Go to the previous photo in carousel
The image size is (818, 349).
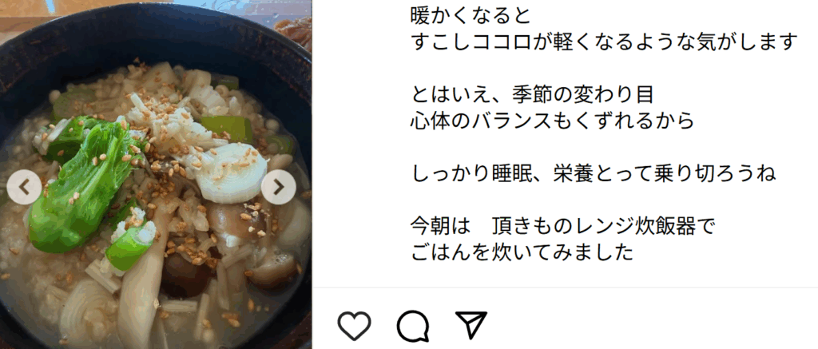24,186
